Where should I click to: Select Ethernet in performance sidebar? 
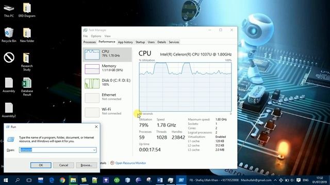point(107,98)
